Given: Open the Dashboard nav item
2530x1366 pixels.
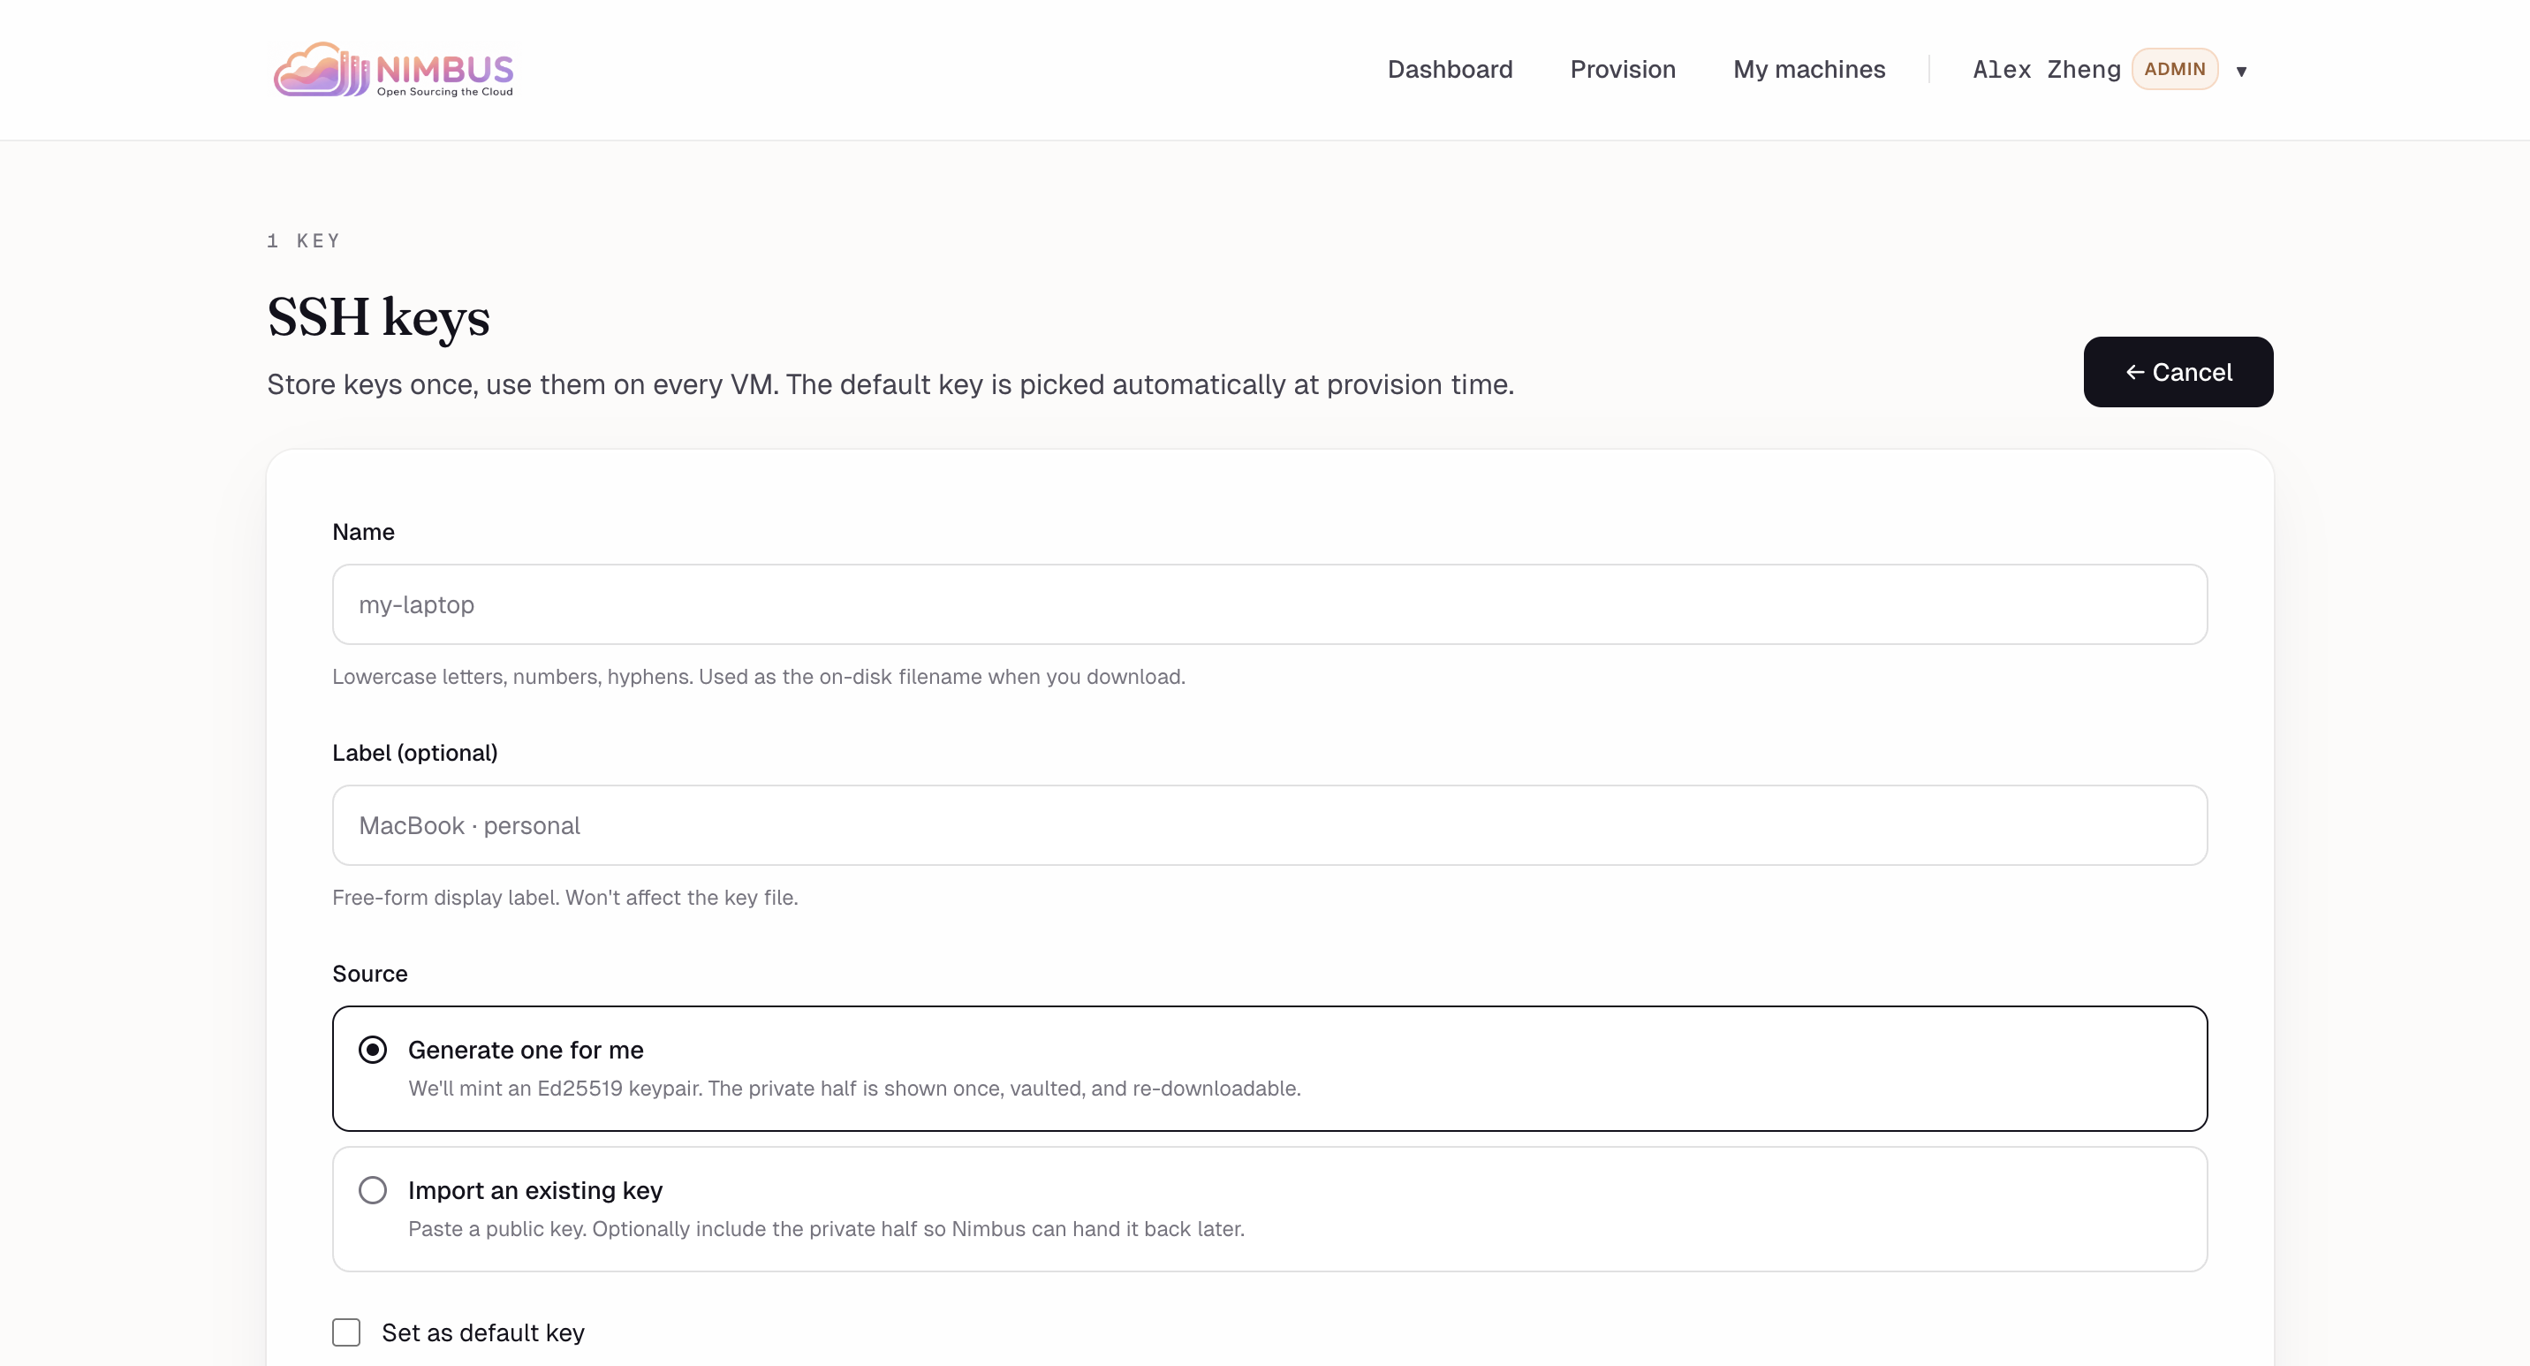Looking at the screenshot, I should click(1449, 70).
